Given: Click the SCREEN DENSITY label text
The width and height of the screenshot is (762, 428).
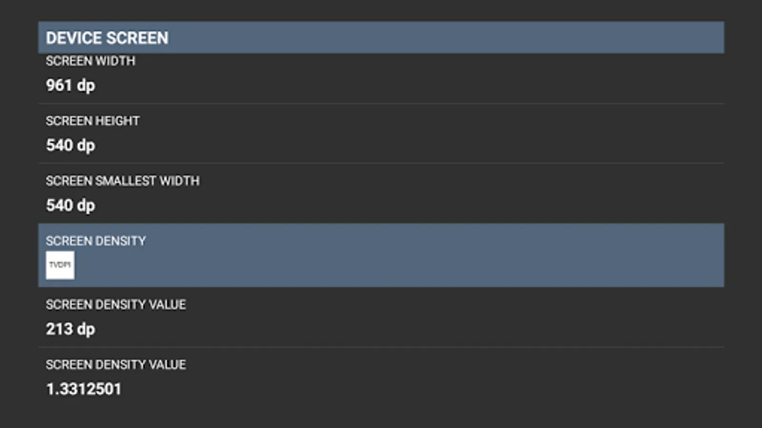Looking at the screenshot, I should coord(96,241).
